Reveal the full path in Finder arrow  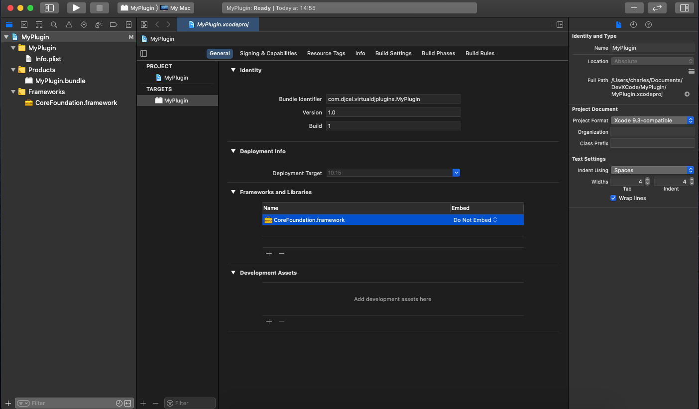(x=687, y=94)
